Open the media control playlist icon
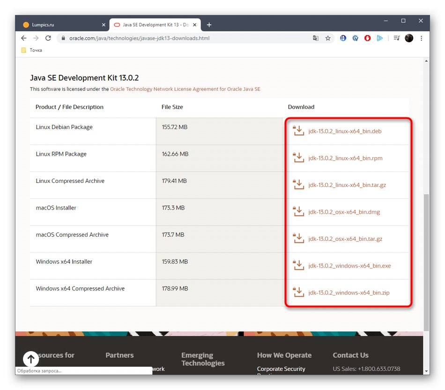This screenshot has height=390, width=445. 396,38
